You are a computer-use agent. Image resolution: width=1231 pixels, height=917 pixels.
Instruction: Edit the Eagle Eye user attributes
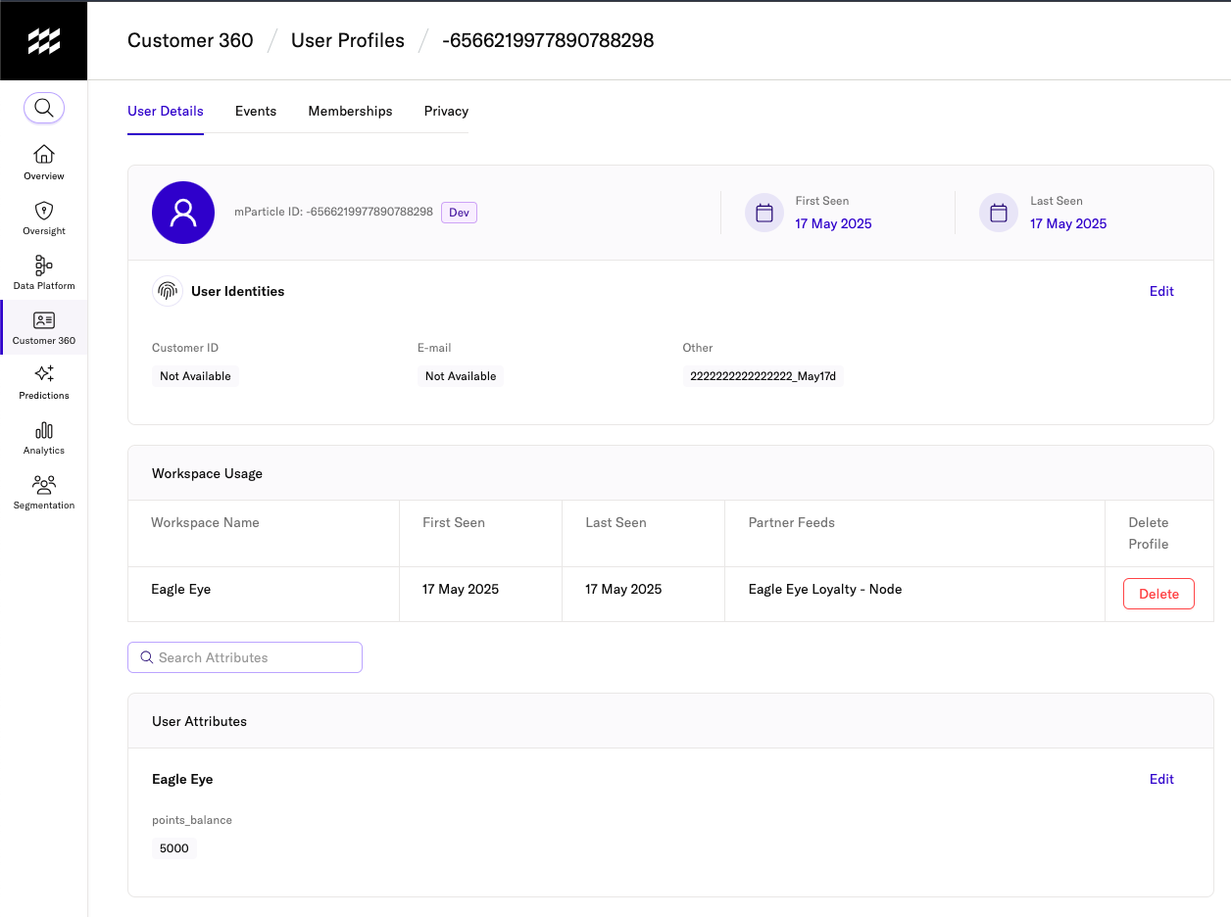pyautogui.click(x=1161, y=779)
